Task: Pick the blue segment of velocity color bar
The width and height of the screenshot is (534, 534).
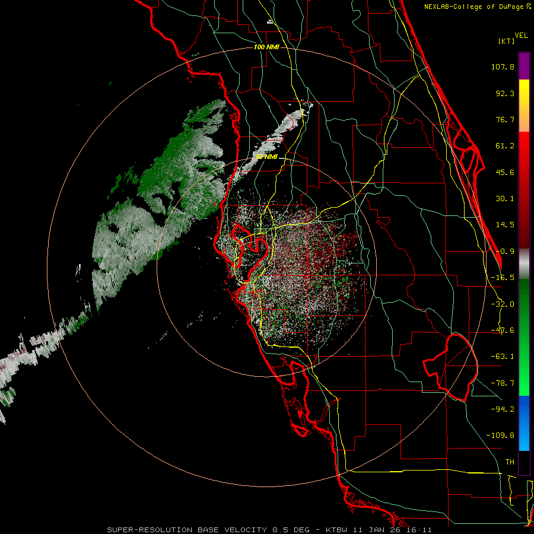Action: coord(524,423)
